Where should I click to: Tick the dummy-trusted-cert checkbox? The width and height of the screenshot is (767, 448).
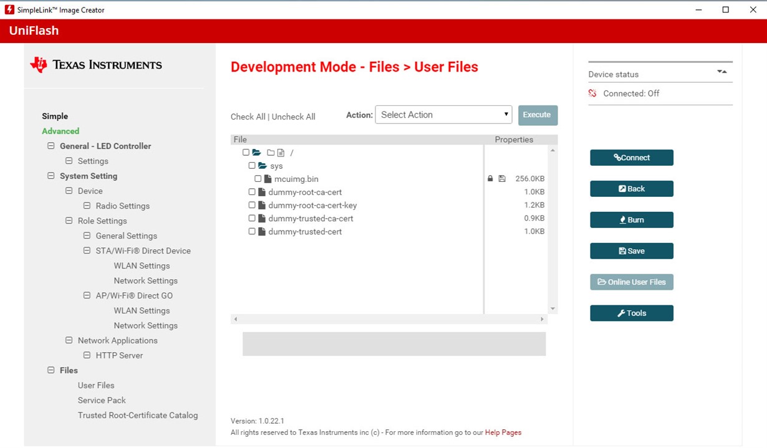tap(252, 231)
